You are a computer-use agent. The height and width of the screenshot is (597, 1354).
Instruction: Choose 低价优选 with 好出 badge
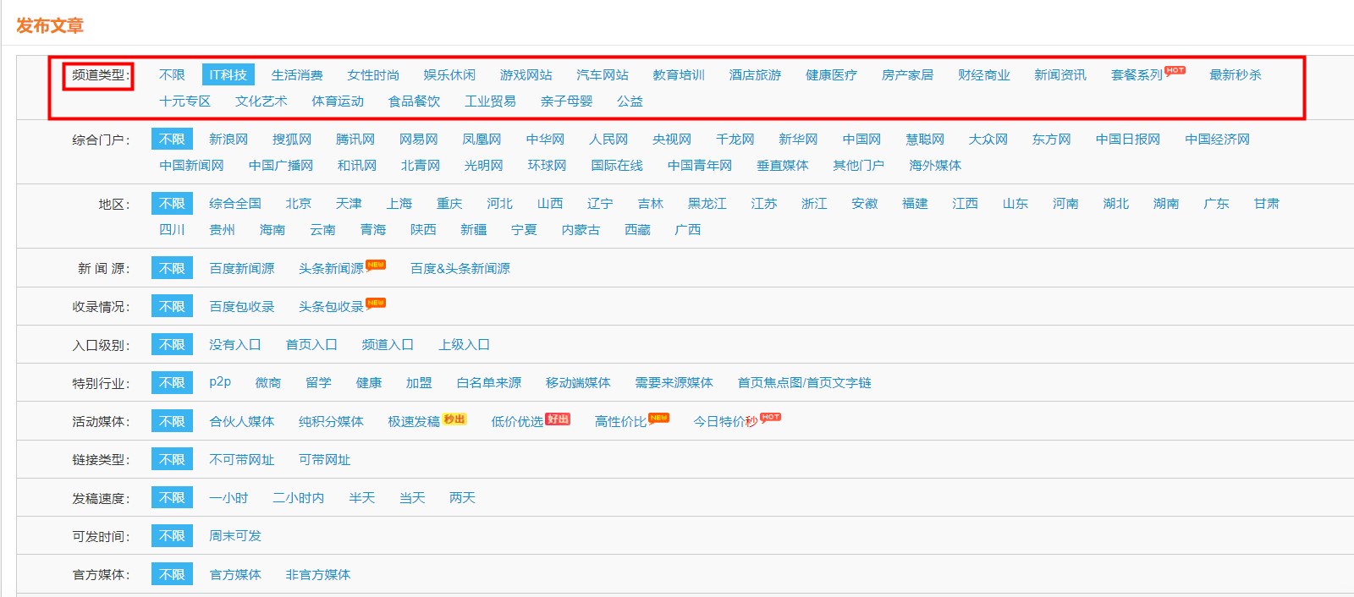tap(517, 422)
